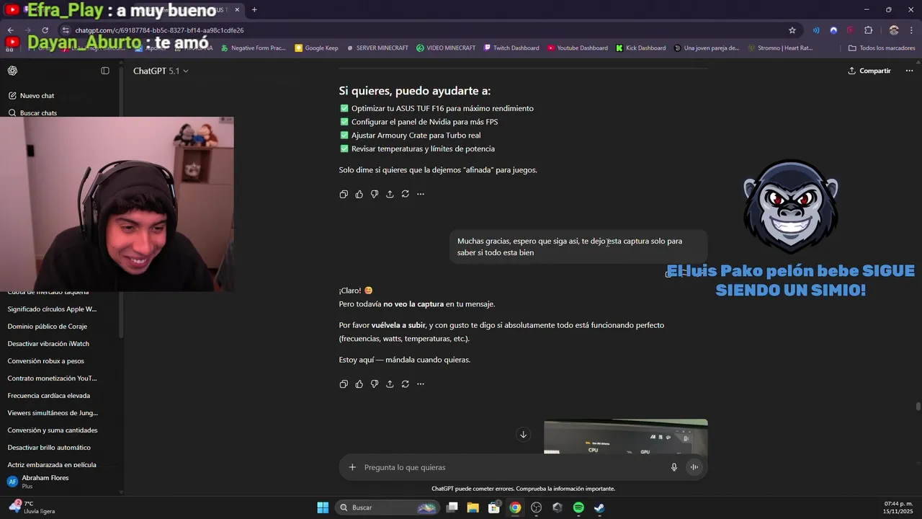Open chat 'Desactivar brillo automático'
Screen dimensions: 922x519
click(x=49, y=448)
